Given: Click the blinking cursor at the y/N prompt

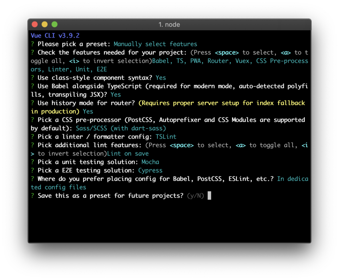Looking at the screenshot, I should (x=209, y=196).
